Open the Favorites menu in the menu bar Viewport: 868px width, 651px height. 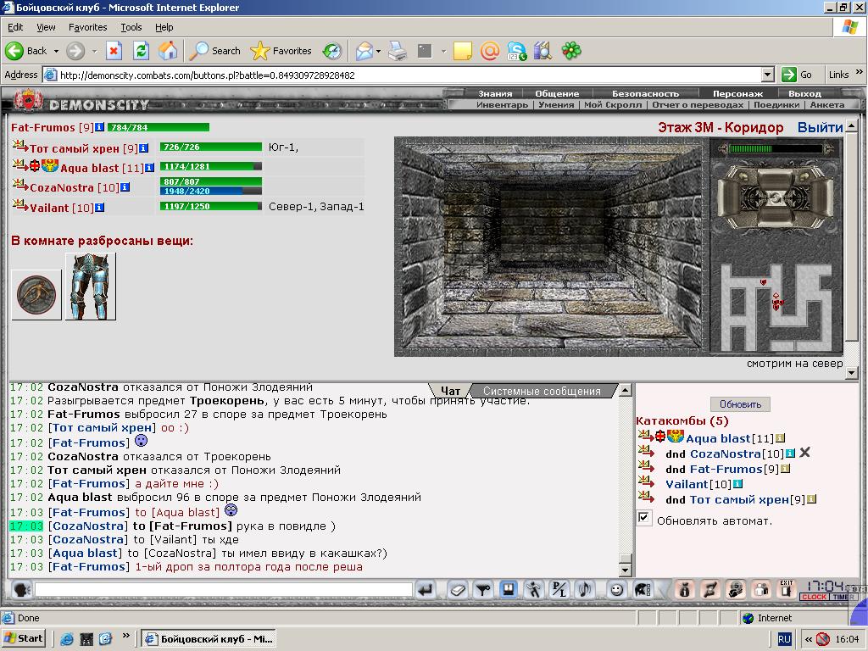click(x=87, y=26)
